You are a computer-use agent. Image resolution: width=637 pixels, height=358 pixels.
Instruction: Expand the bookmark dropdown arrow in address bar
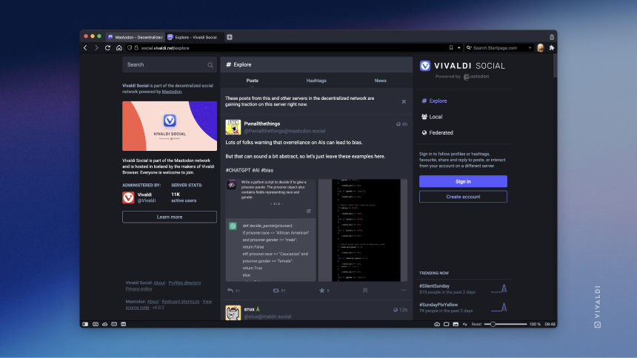click(x=459, y=48)
